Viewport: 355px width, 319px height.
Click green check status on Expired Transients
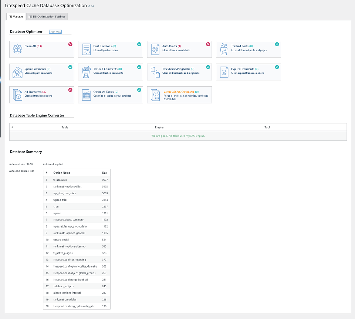point(277,67)
